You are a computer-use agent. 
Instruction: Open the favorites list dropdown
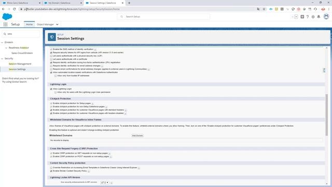tap(296, 17)
